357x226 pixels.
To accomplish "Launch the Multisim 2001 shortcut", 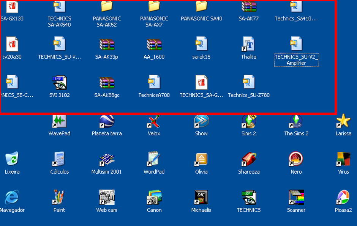I will tap(107, 159).
